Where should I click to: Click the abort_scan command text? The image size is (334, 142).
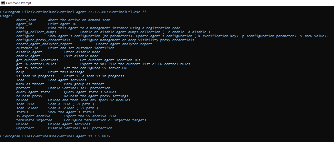[26, 20]
